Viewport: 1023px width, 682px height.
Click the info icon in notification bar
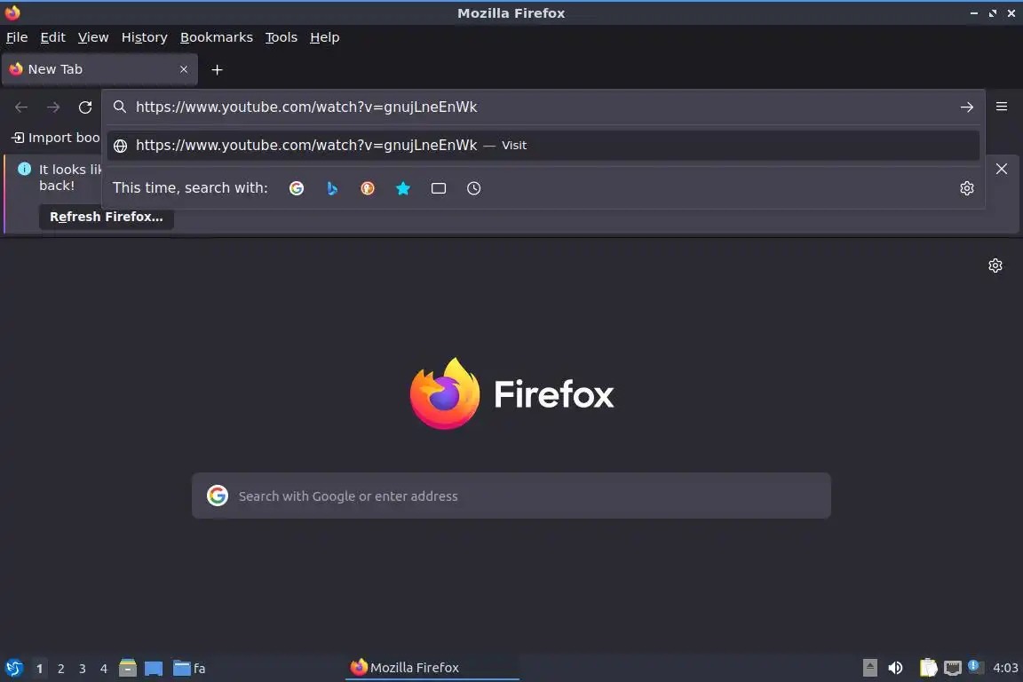tap(25, 169)
